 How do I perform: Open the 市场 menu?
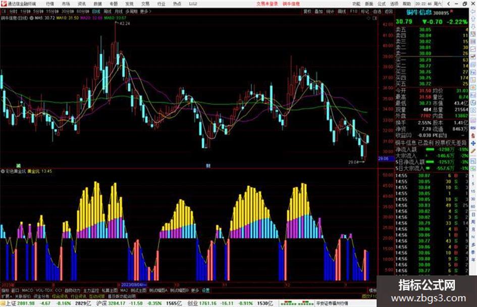[x=66, y=4]
